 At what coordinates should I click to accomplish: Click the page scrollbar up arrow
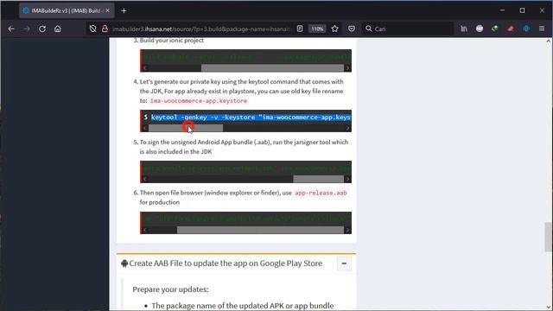[x=548, y=41]
